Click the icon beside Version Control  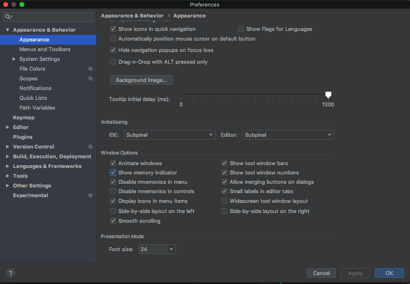click(x=90, y=146)
